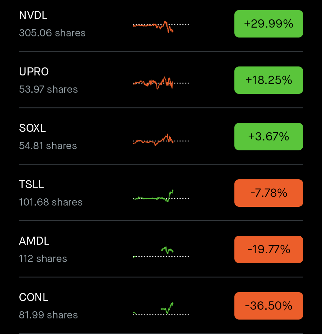View the UPRO mini price chart
Image resolution: width=322 pixels, height=334 pixels.
coord(161,82)
